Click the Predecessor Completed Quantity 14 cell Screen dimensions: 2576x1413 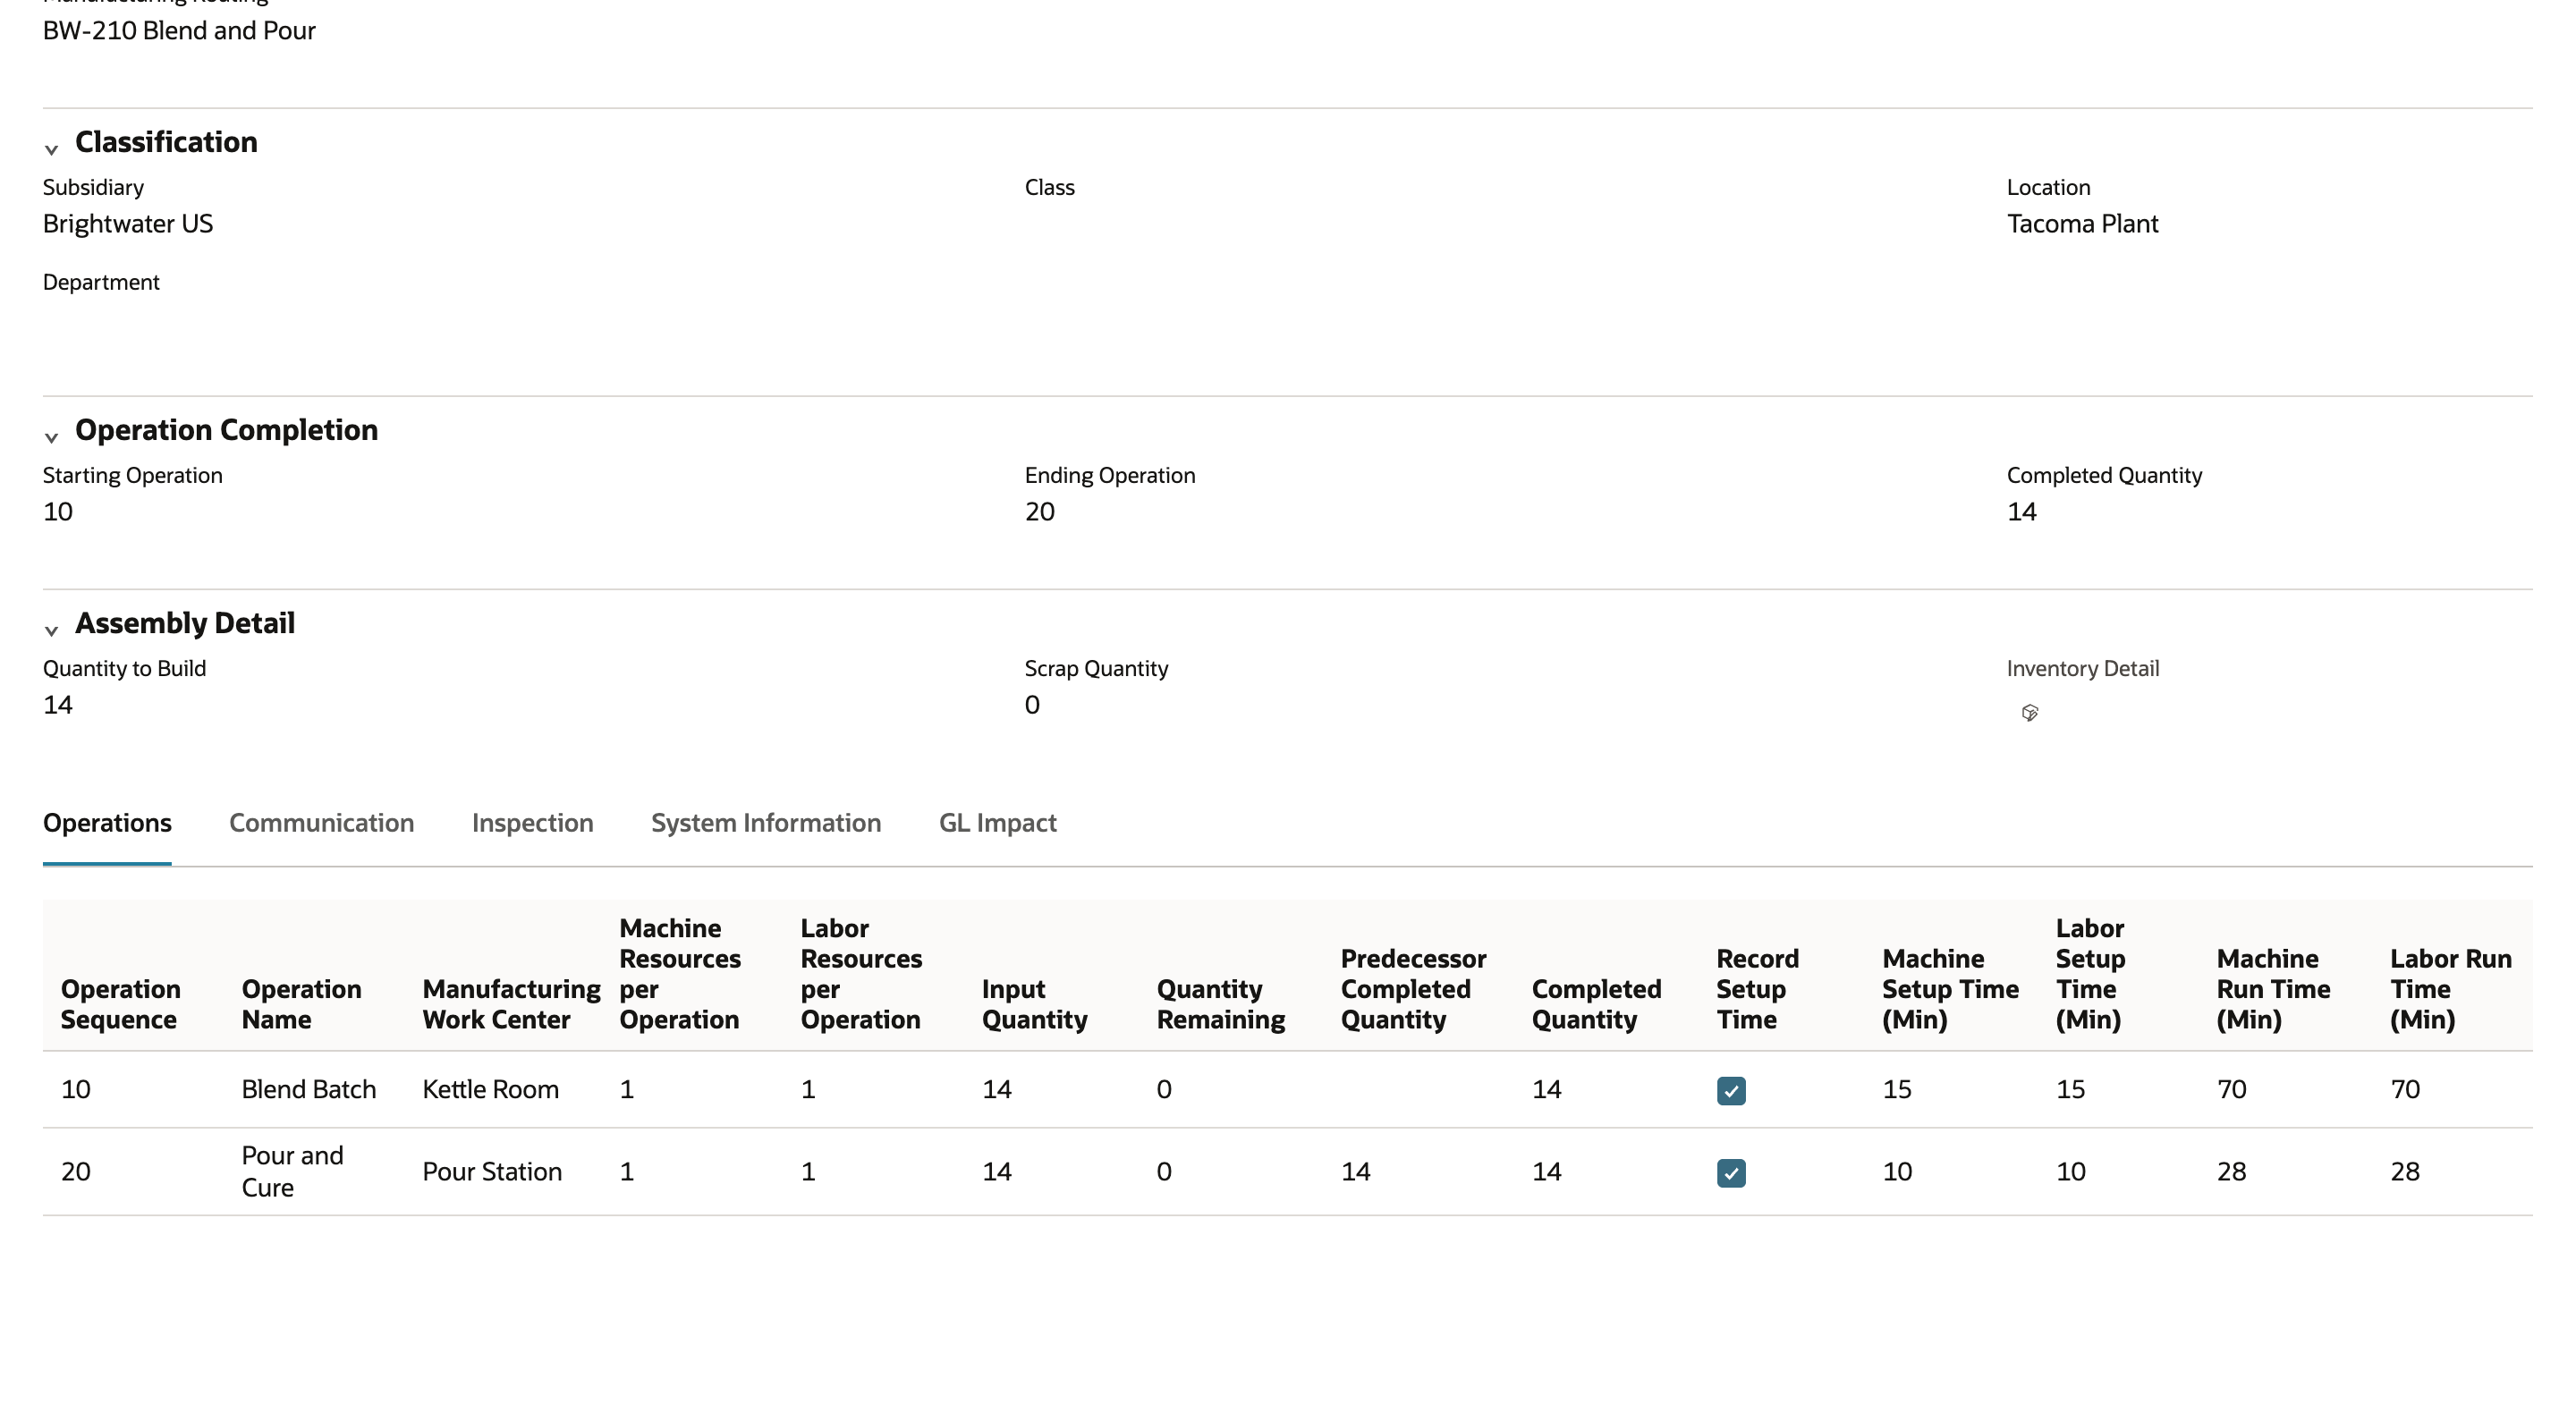point(1355,1171)
